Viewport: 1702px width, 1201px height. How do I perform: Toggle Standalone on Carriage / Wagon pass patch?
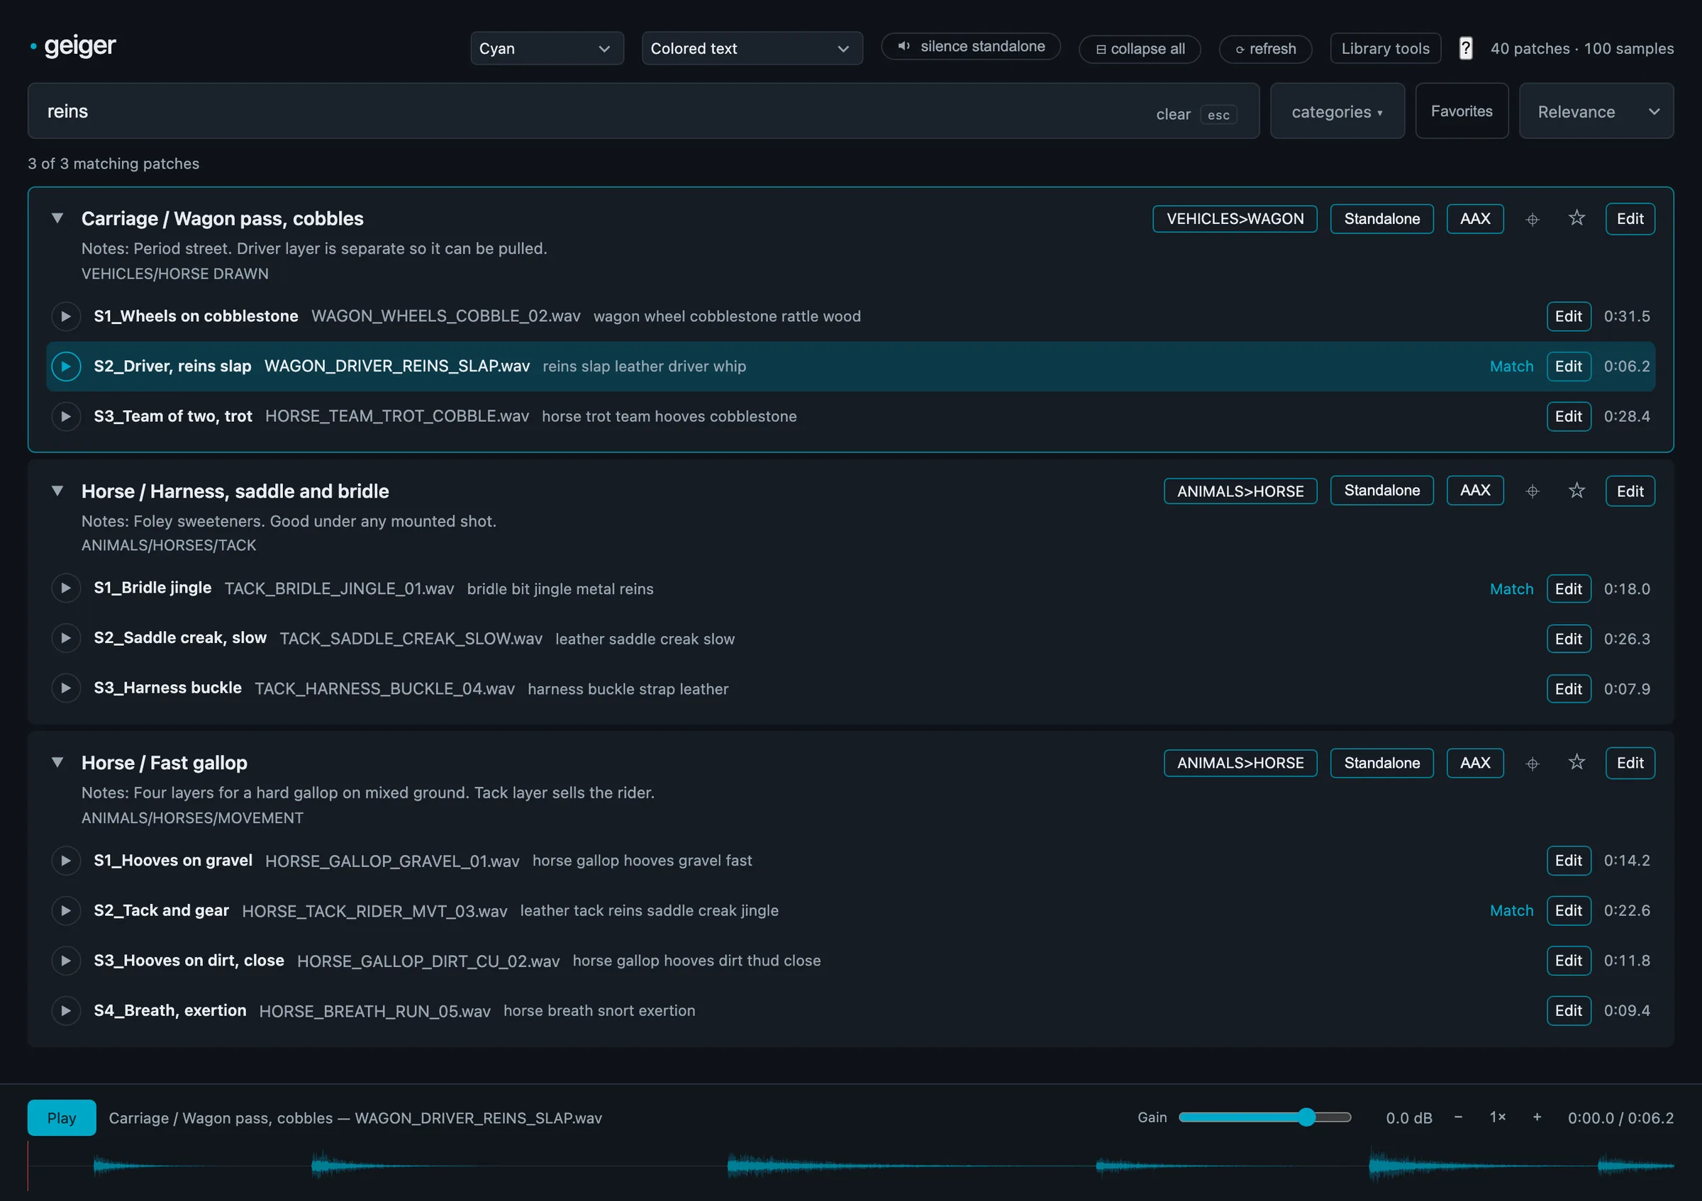pos(1381,218)
